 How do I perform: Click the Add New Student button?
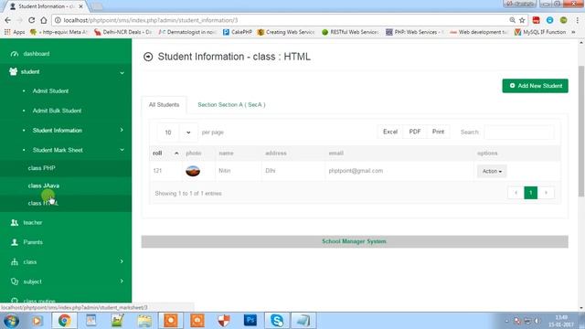535,86
